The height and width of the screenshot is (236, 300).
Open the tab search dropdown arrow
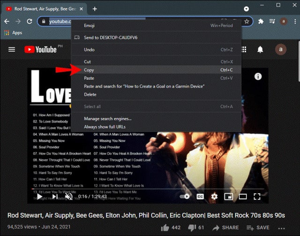(x=246, y=9)
